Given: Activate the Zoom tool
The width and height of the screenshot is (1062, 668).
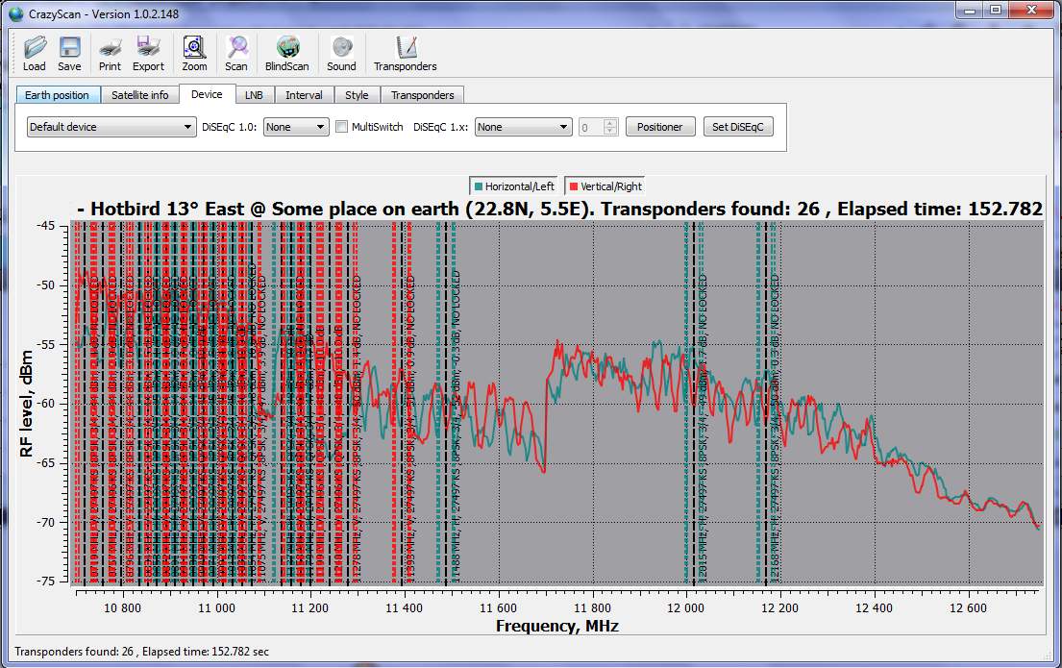Looking at the screenshot, I should click(194, 48).
